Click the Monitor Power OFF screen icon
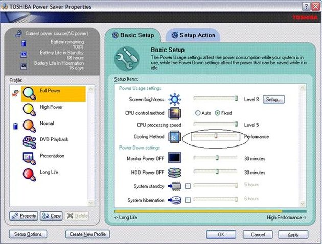 click(x=175, y=157)
